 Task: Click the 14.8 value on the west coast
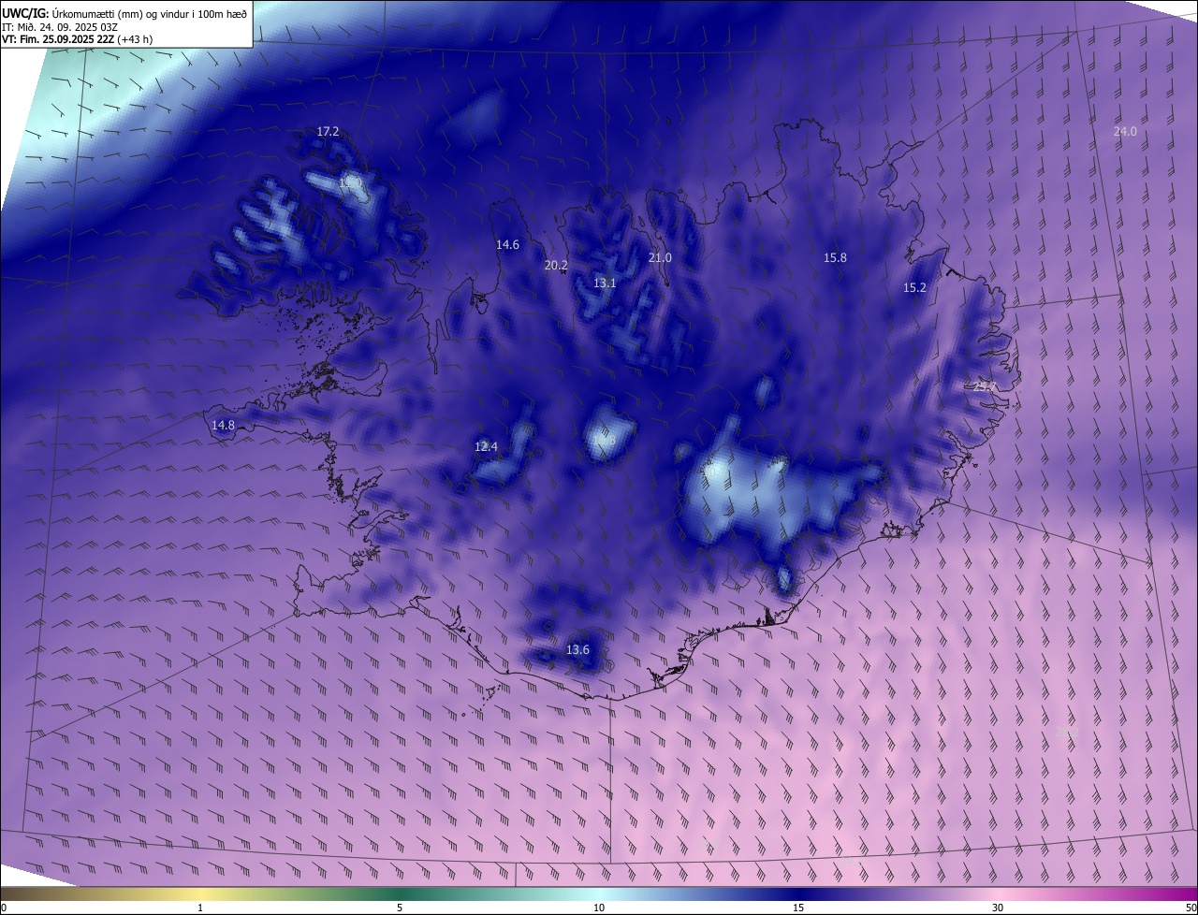point(223,425)
